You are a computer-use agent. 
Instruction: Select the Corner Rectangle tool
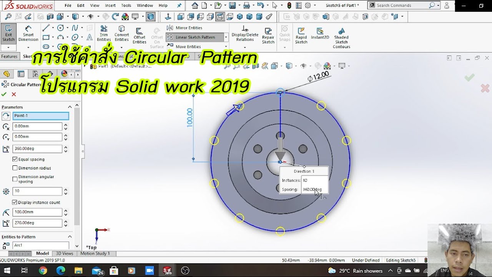pos(46,37)
